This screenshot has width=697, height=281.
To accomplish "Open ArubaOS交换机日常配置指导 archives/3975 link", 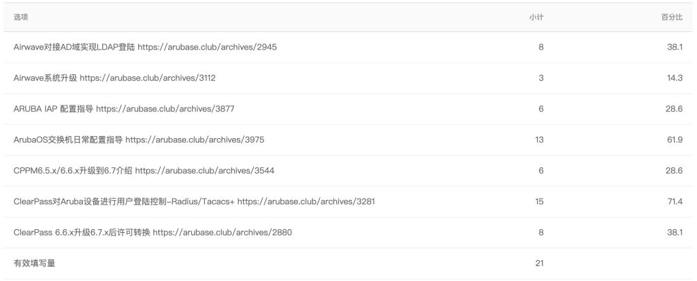I will tap(195, 140).
